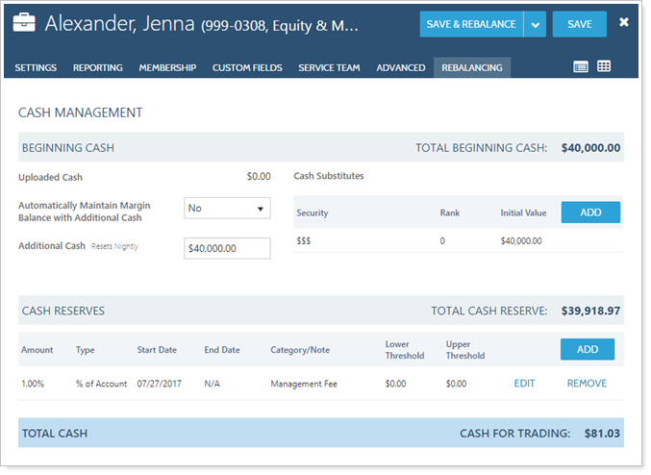Open the Automatically Maintain Margin Balance dropdown
The image size is (651, 475).
(227, 209)
